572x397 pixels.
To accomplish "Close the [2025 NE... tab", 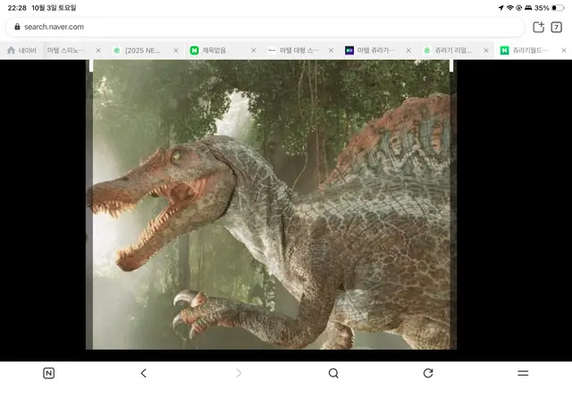I will click(176, 50).
